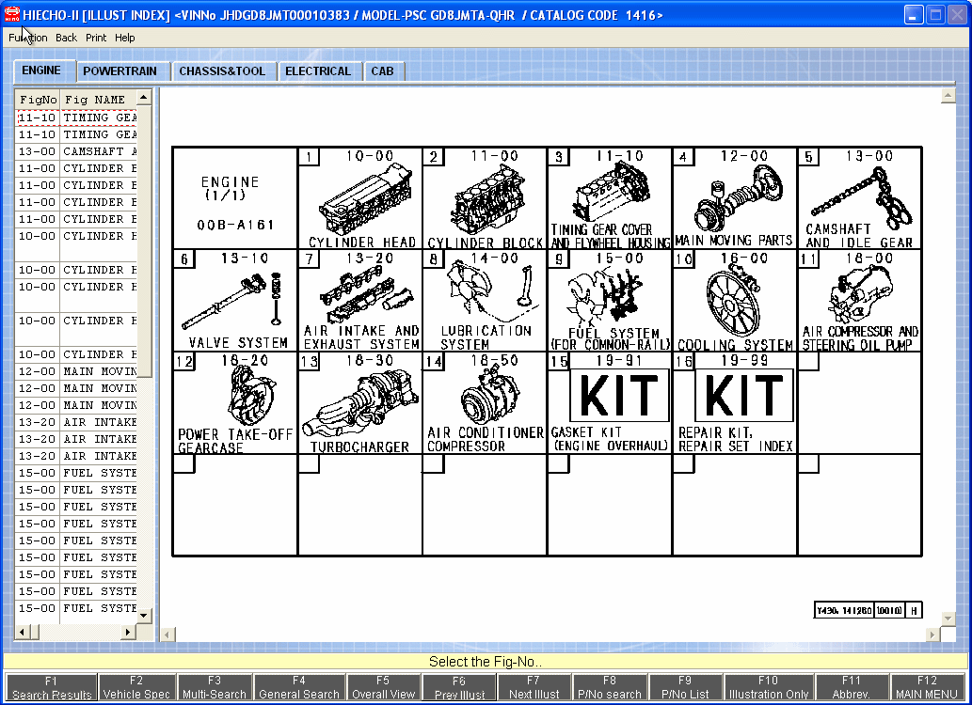972x705 pixels.
Task: Open the Print menu
Action: click(x=96, y=38)
